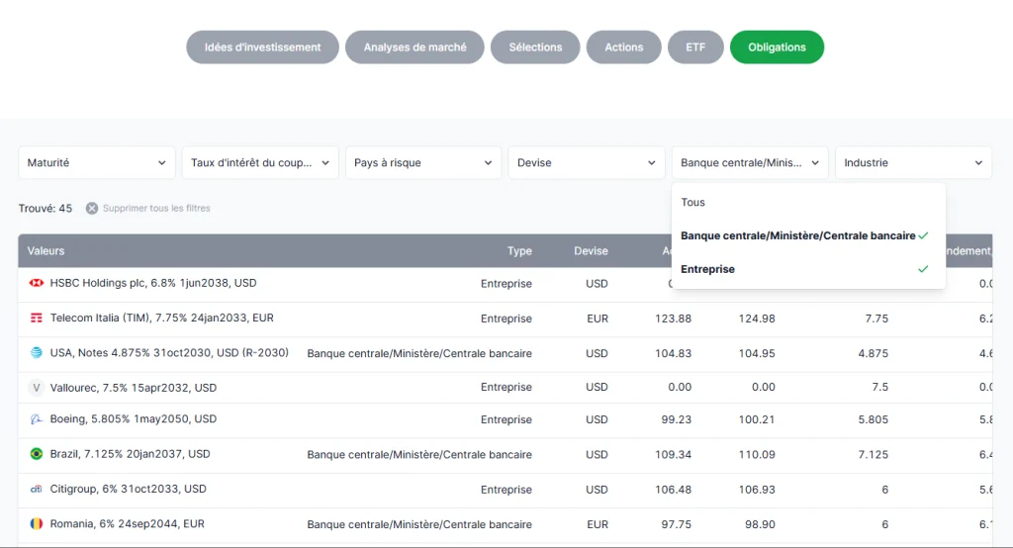Click the Citigroup logo icon

(x=37, y=490)
